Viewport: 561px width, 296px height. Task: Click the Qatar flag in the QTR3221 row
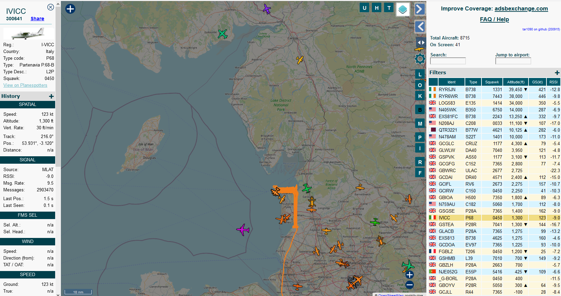[432, 130]
